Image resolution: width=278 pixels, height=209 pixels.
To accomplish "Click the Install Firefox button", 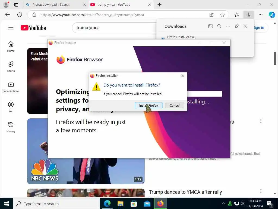I will [x=149, y=105].
